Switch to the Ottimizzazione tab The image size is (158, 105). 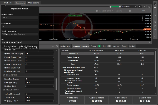33,3
